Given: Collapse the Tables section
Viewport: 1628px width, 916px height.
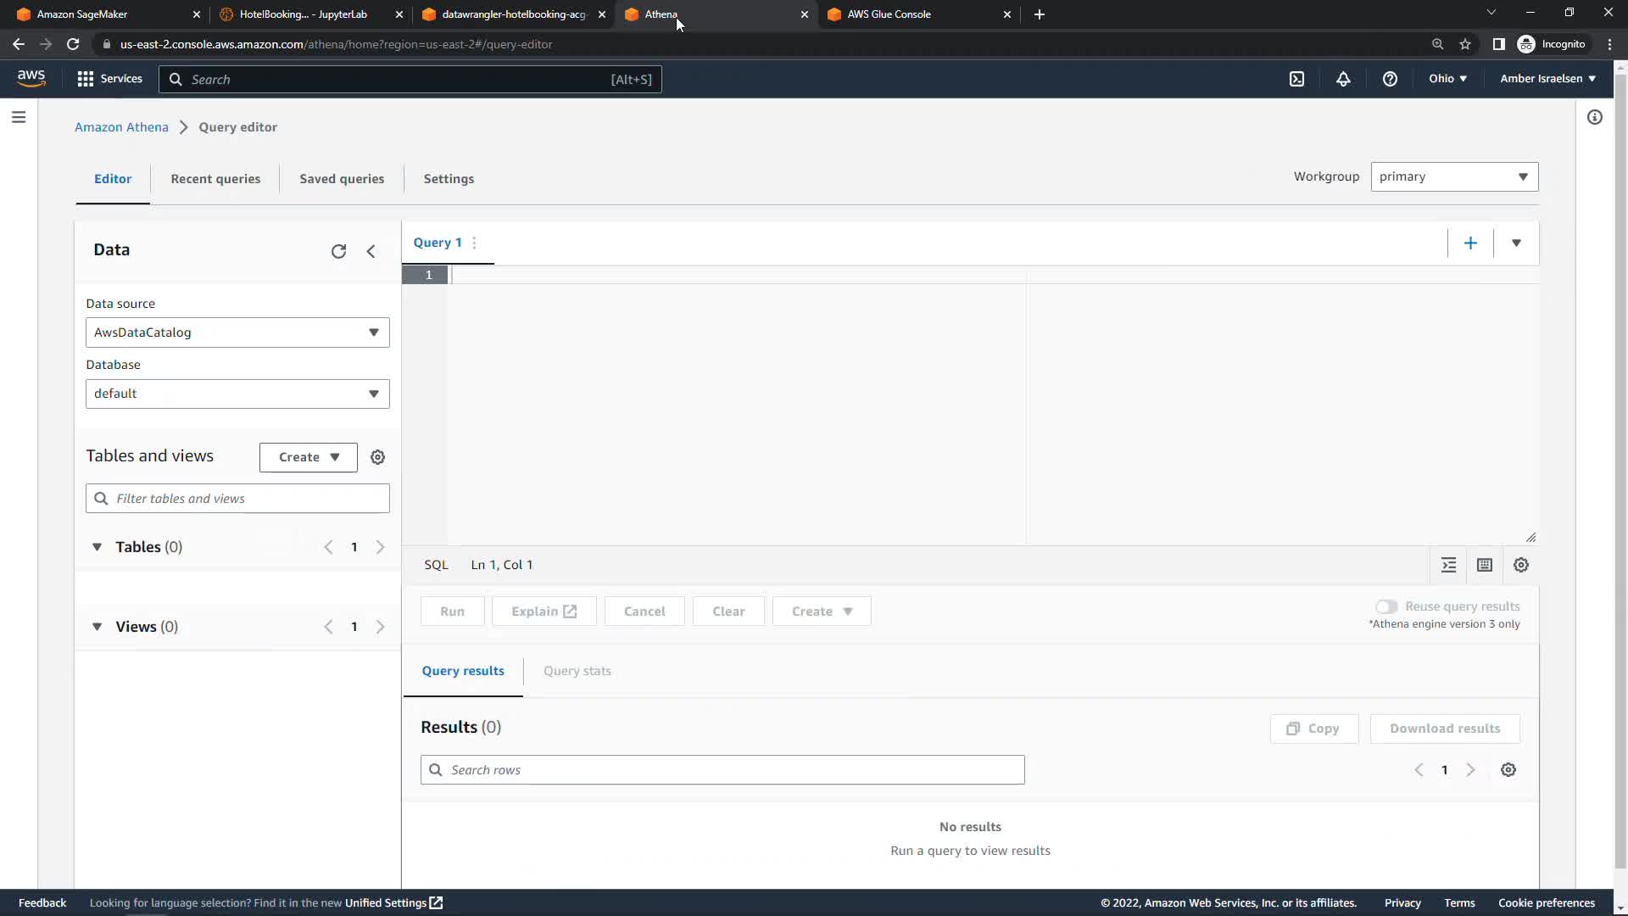Looking at the screenshot, I should [x=97, y=547].
